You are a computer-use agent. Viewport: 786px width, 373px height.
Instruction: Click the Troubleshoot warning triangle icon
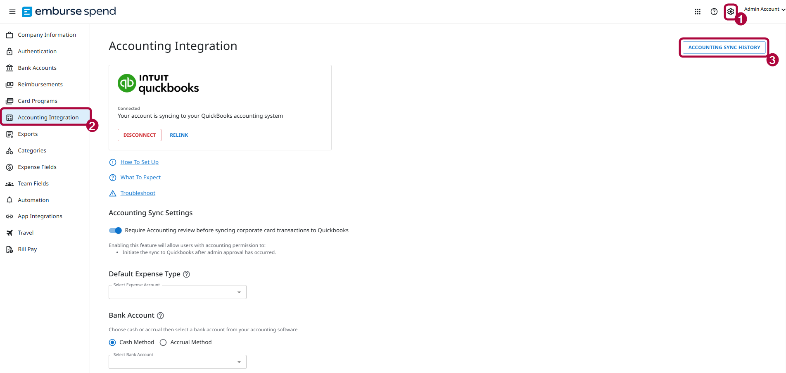(113, 193)
